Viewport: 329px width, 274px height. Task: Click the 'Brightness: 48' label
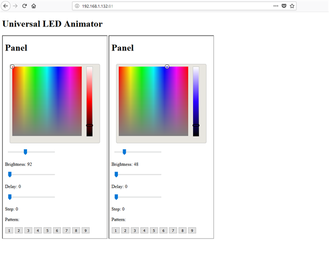coord(125,164)
